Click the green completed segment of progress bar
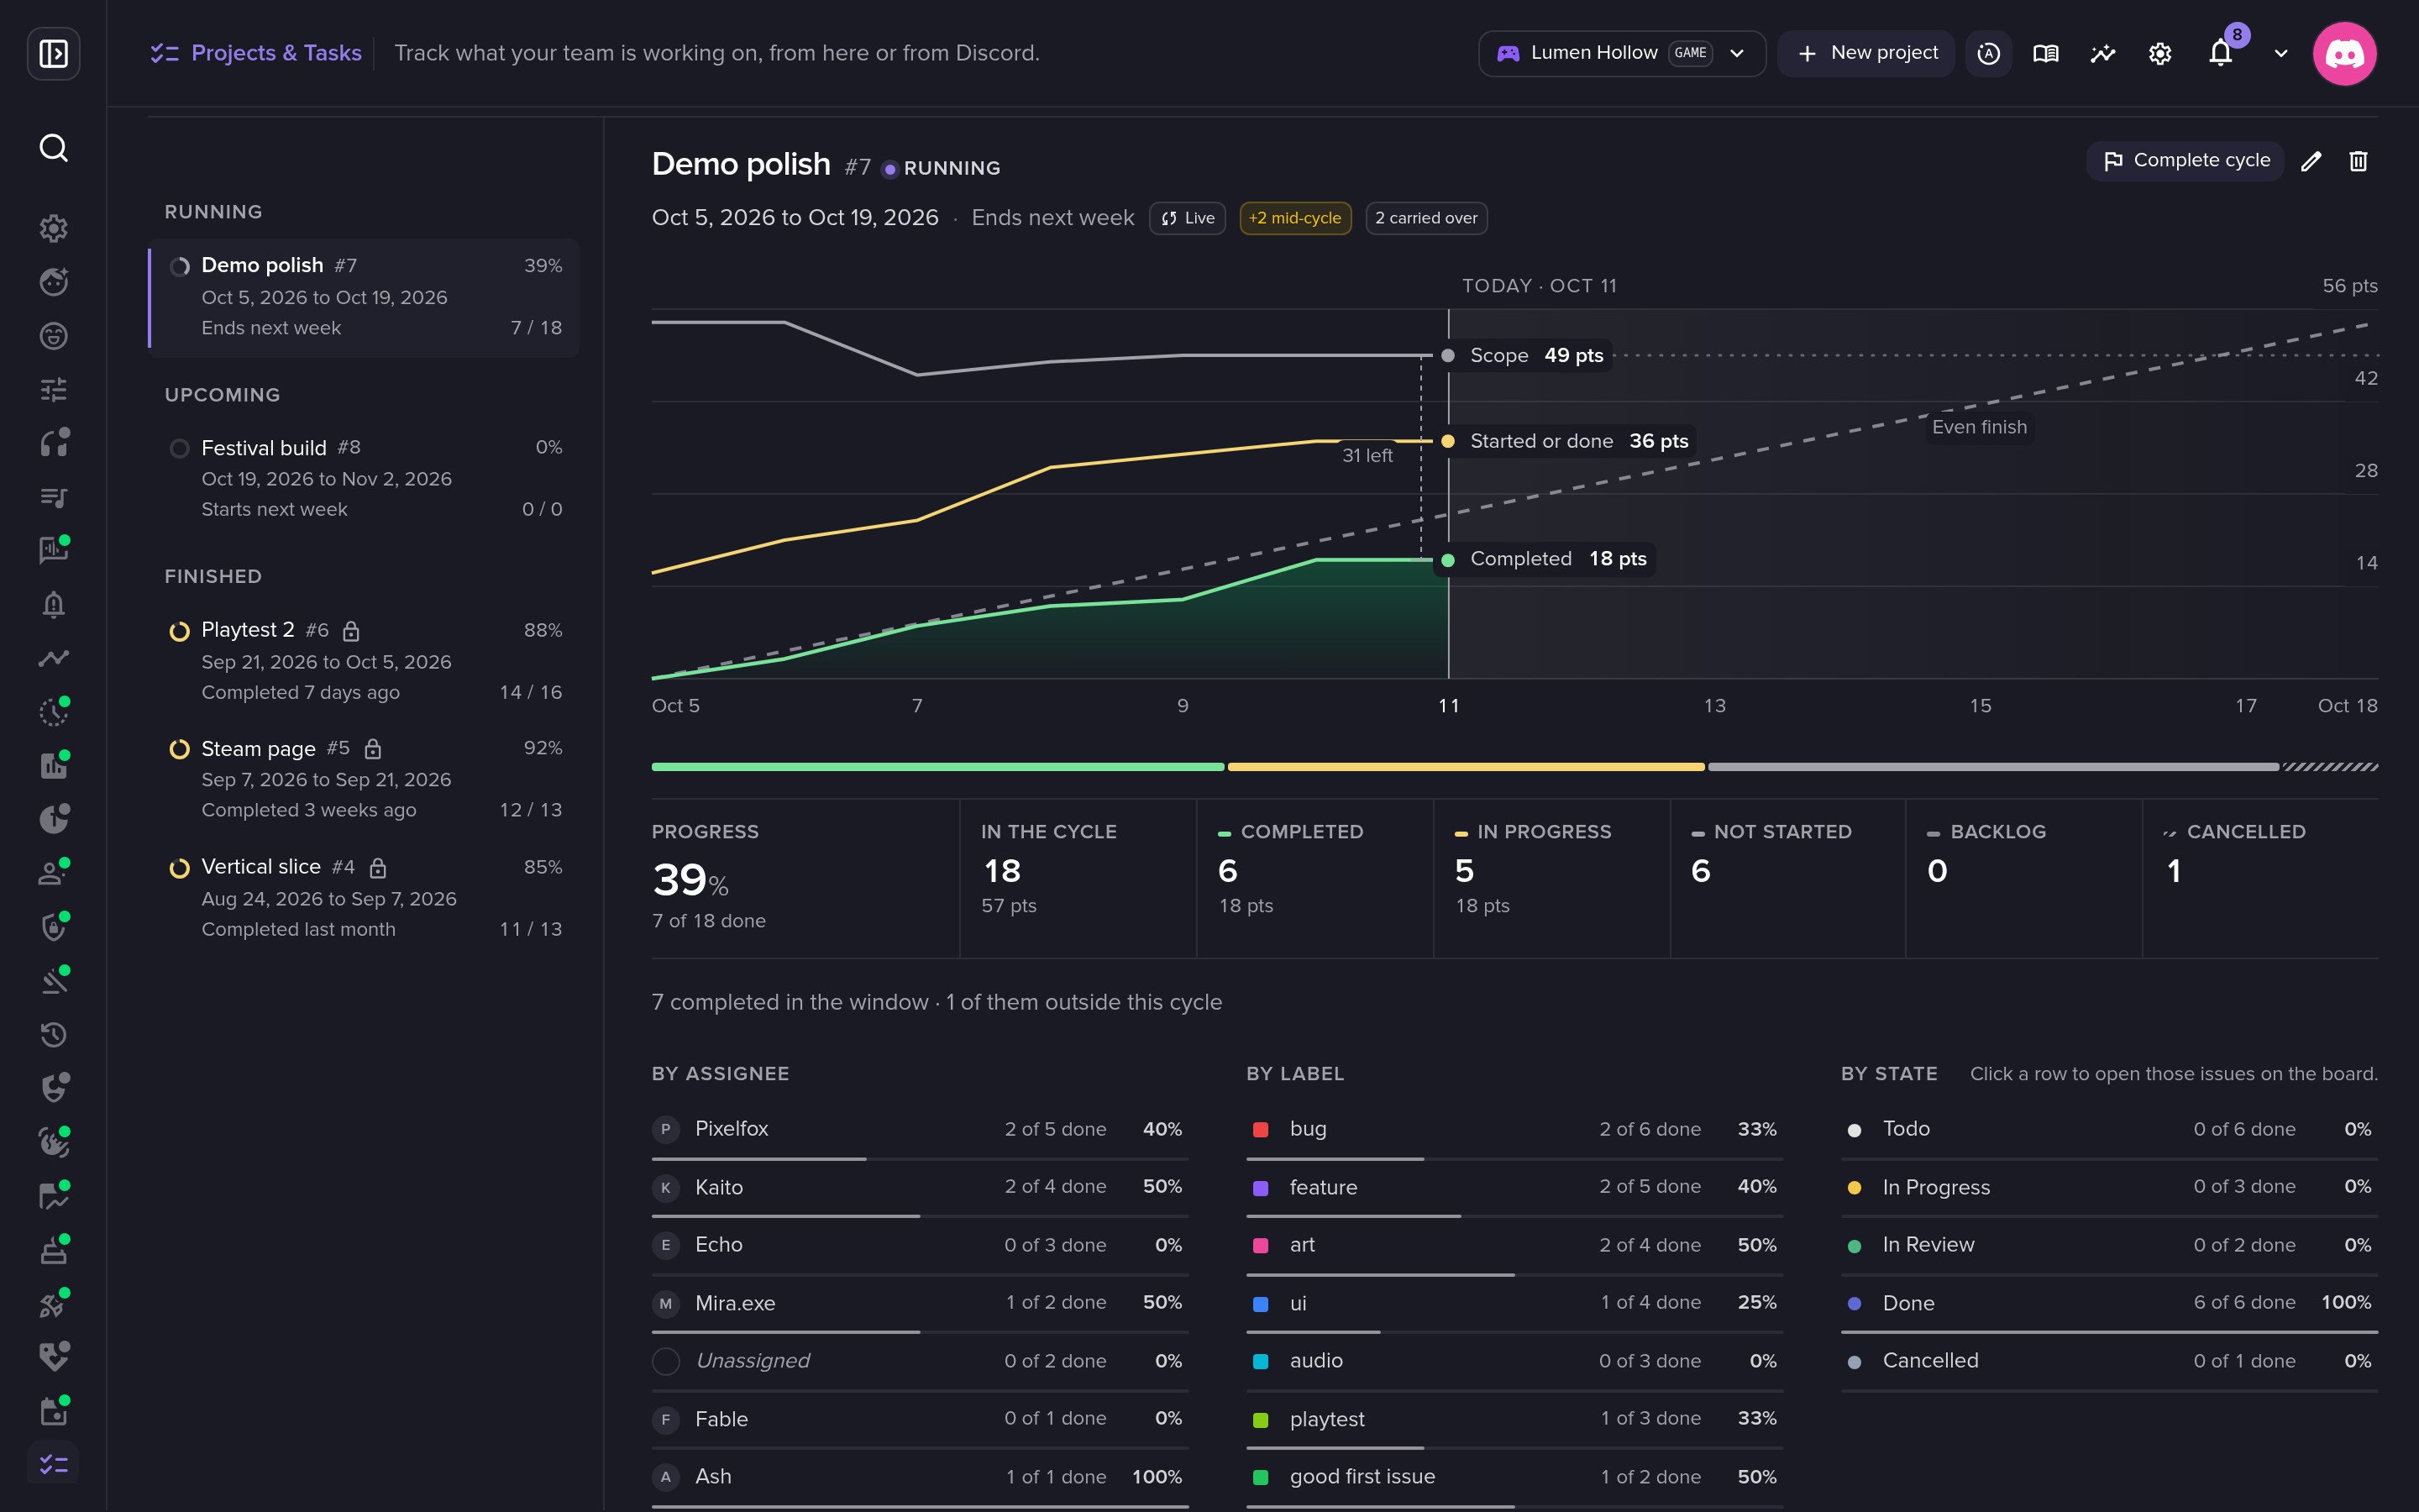This screenshot has height=1512, width=2419. pyautogui.click(x=937, y=767)
